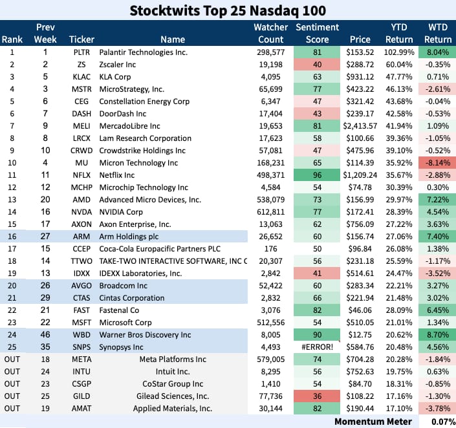Select the TTWO ticker cell

(x=81, y=261)
